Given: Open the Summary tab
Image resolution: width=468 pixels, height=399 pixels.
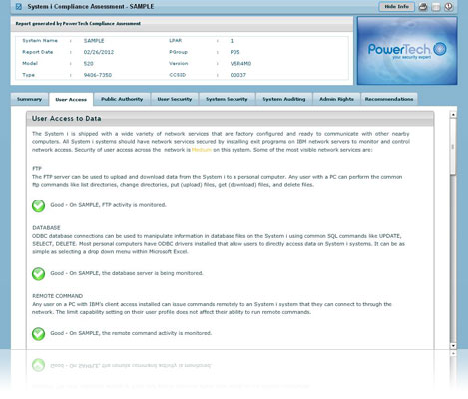Looking at the screenshot, I should point(29,99).
